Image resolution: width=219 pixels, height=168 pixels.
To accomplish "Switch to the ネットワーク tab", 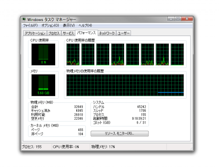I will (x=107, y=33).
